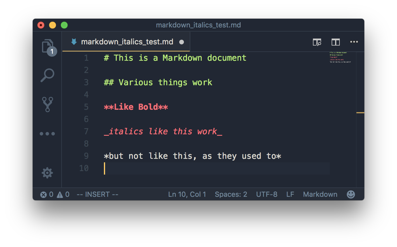Open the editor's more actions ellipsis menu
Image resolution: width=397 pixels, height=247 pixels.
pos(354,42)
